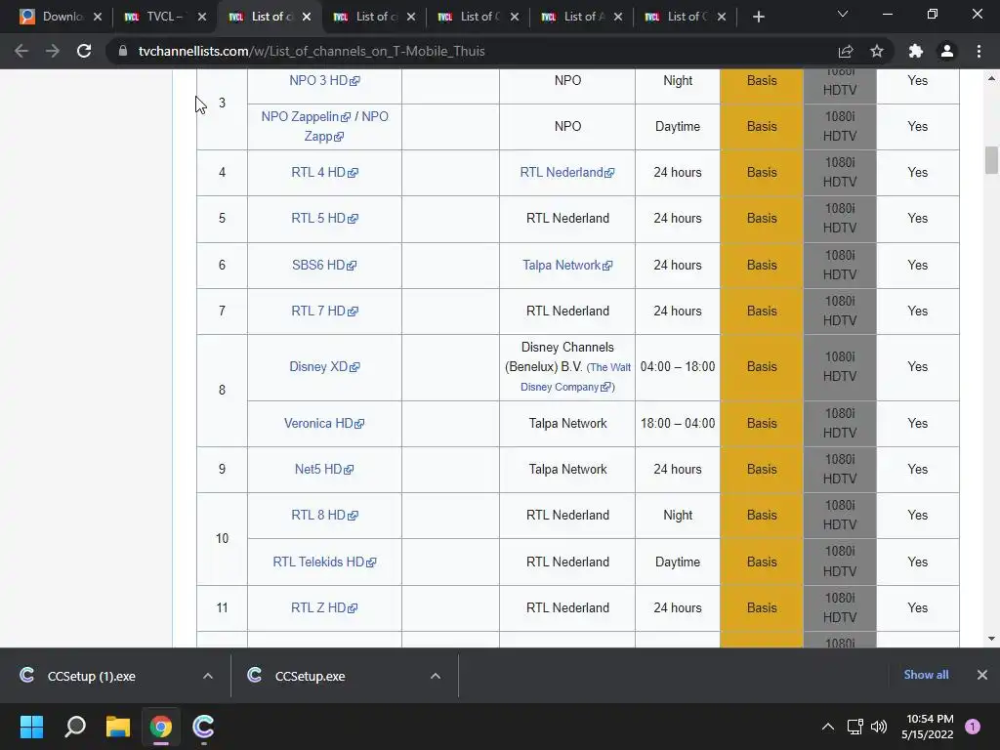Open a new browser tab
Viewport: 1000px width, 750px height.
[x=758, y=17]
